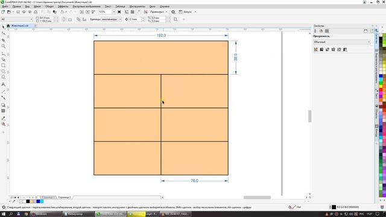The image size is (386, 217).
Task: Switch to the Страница 1 tab
Action: coord(48,197)
